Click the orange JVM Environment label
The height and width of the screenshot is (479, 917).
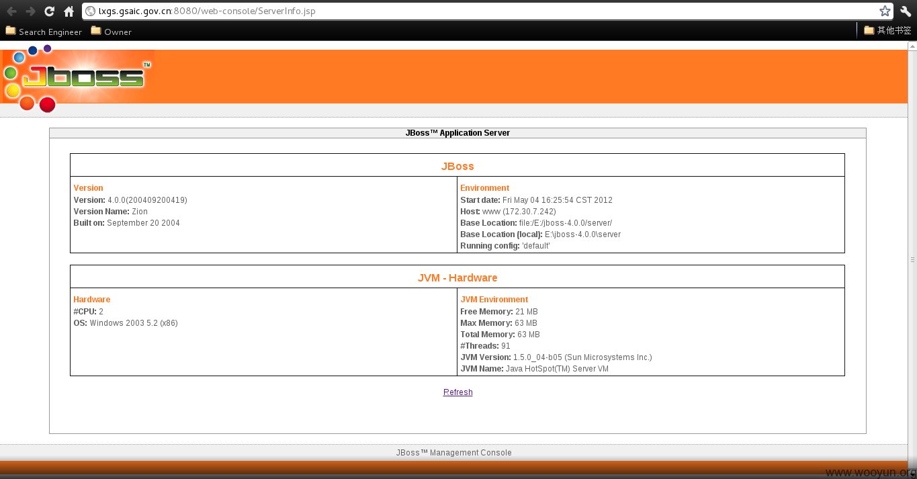(x=494, y=300)
